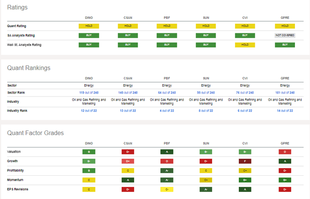
Task: Click the GPRE Wall St. Analysts BUY badge
Action: (x=285, y=45)
